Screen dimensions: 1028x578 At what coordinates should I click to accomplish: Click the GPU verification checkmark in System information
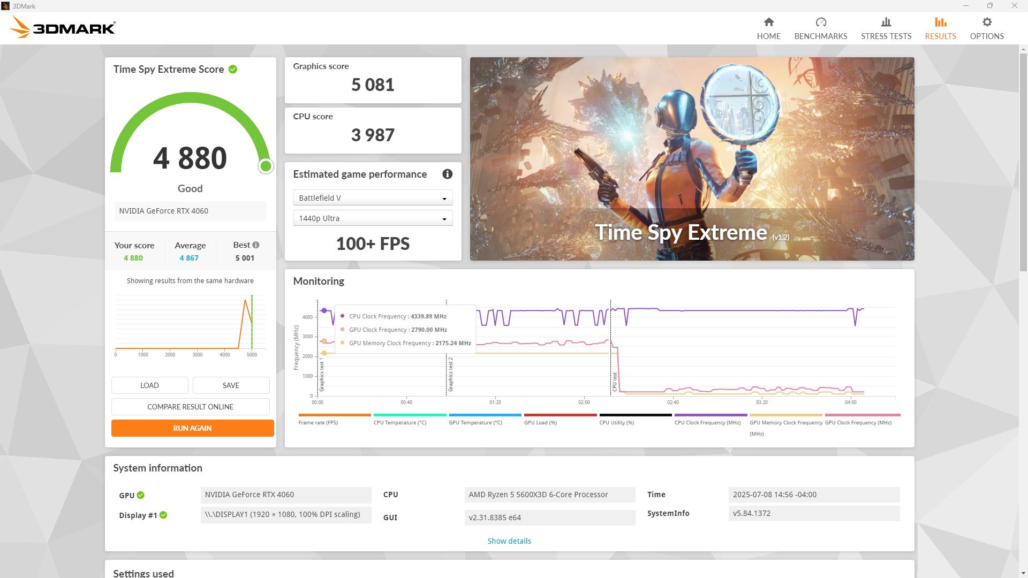coord(140,495)
